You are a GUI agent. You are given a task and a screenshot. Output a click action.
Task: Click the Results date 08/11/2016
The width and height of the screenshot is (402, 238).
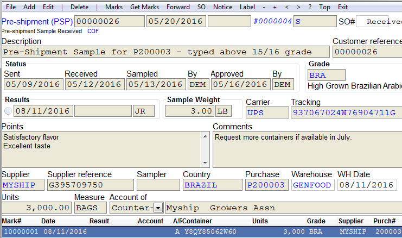(x=43, y=111)
